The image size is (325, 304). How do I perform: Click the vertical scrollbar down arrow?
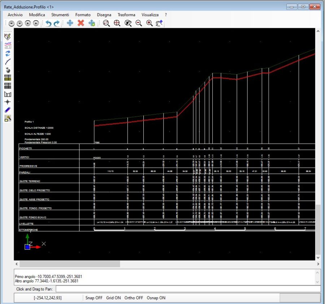pyautogui.click(x=318, y=257)
